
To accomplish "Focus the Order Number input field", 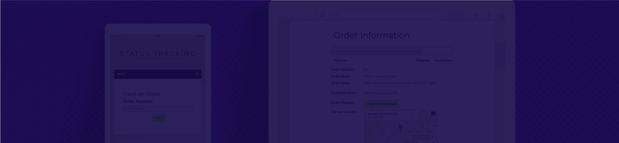I will [x=158, y=109].
